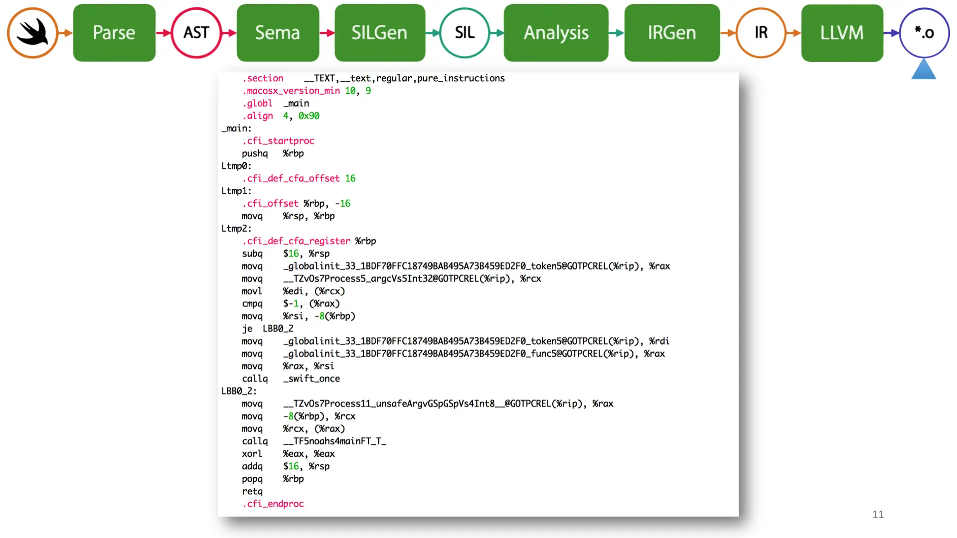This screenshot has width=957, height=538.
Task: Click the _main: label in code
Action: [236, 129]
